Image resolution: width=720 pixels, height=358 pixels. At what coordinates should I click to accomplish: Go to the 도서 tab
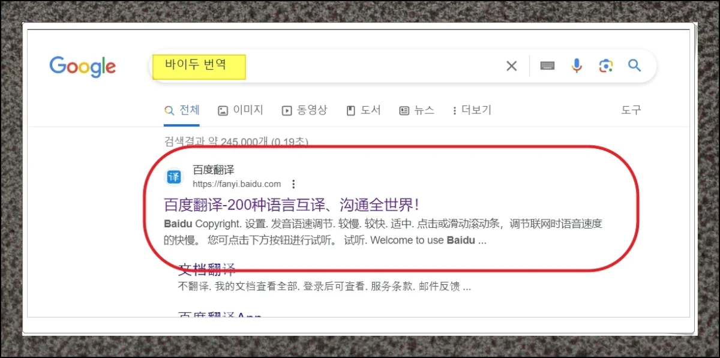364,110
